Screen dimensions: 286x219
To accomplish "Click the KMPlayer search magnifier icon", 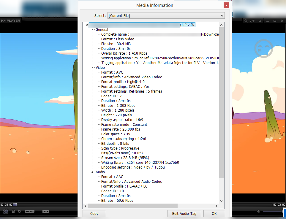I will coord(246,21).
